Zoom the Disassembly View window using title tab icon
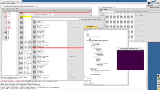160x90 pixels. [x=50, y=15]
